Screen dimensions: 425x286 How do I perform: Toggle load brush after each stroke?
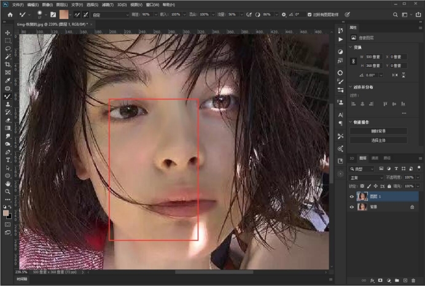pyautogui.click(x=77, y=15)
